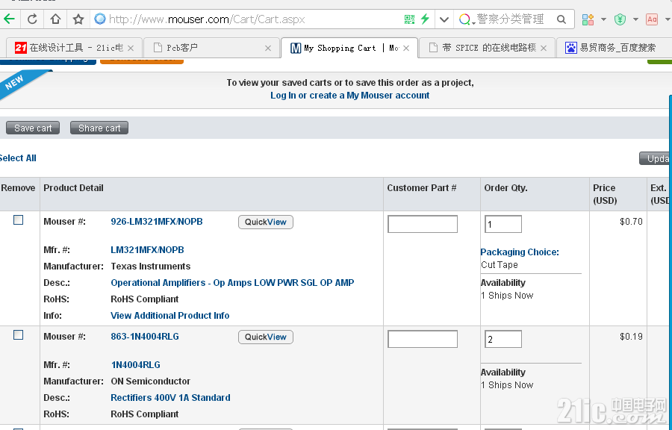Click the magnifier search icon
This screenshot has height=430, width=672.
pos(561,19)
